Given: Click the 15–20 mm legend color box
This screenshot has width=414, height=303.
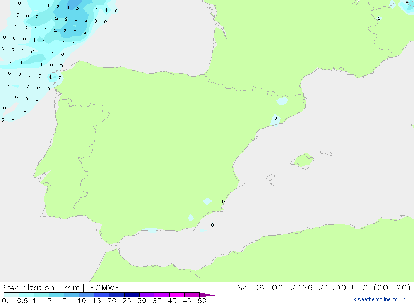Looking at the screenshot, I should click(x=101, y=295).
